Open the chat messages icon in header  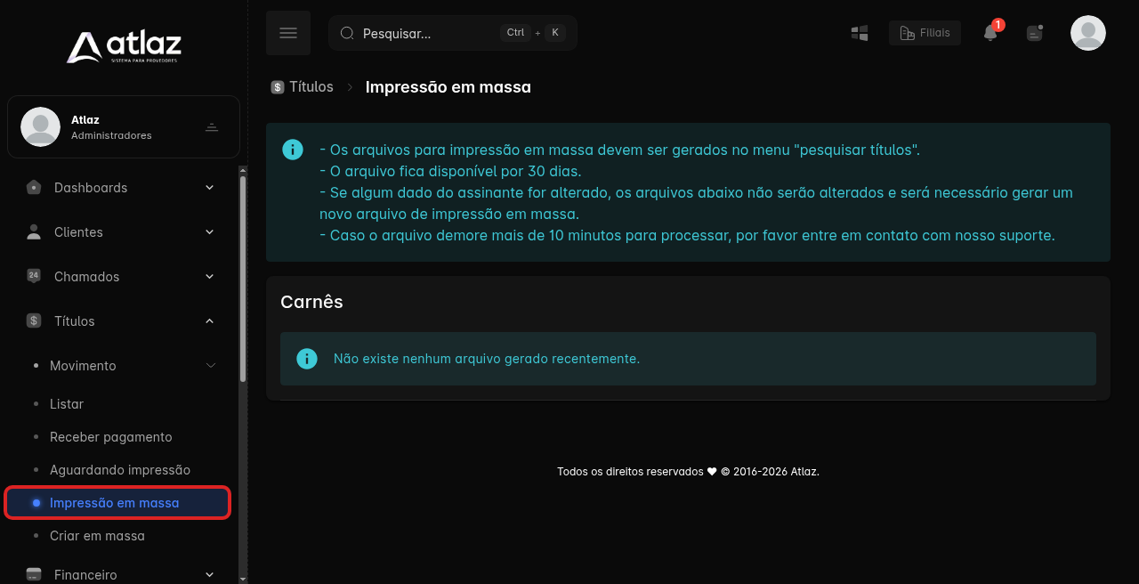pyautogui.click(x=1034, y=33)
